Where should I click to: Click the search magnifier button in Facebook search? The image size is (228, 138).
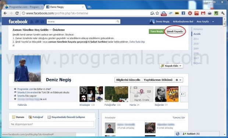point(118,22)
